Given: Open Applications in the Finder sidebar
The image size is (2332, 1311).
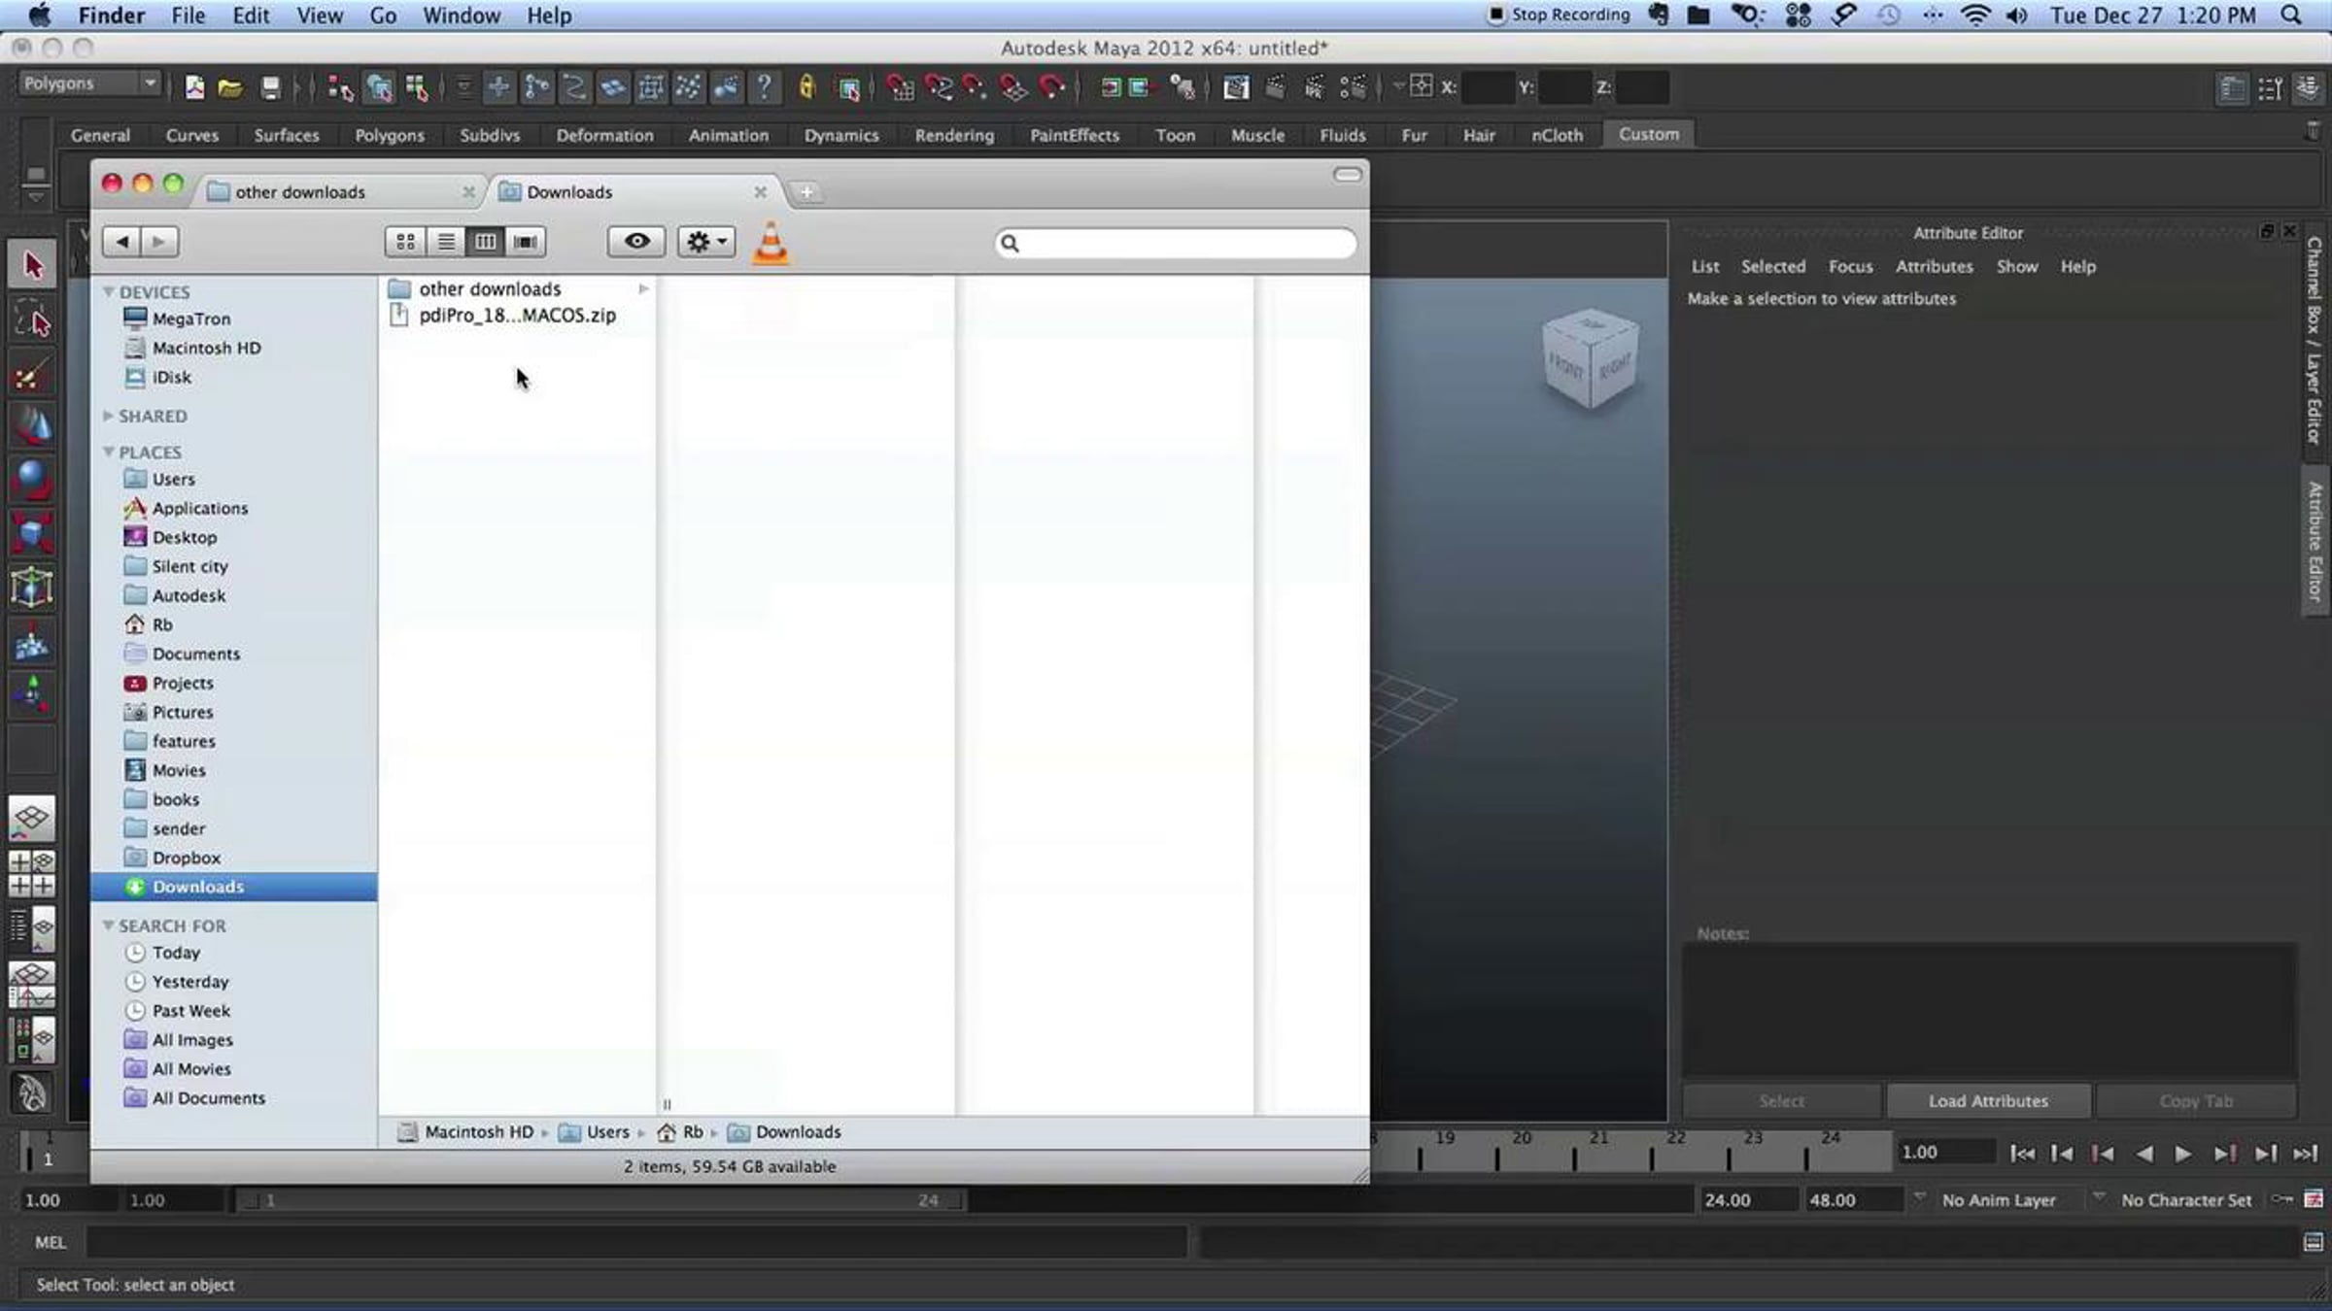Looking at the screenshot, I should [x=199, y=508].
